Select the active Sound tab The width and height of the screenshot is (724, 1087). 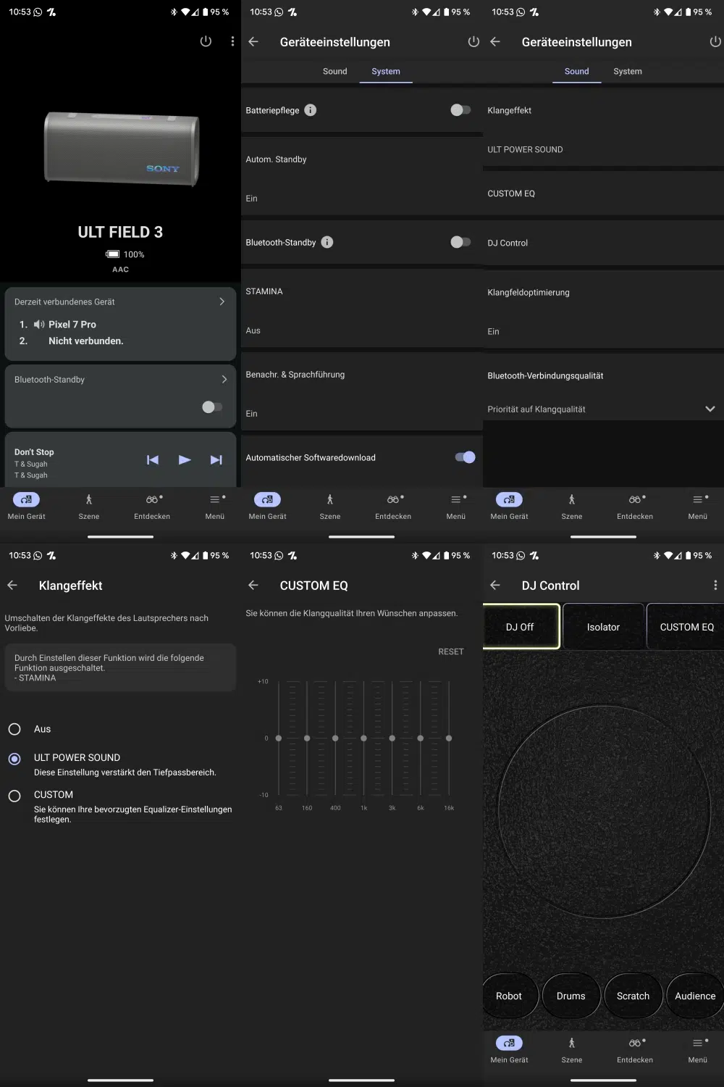(x=576, y=71)
